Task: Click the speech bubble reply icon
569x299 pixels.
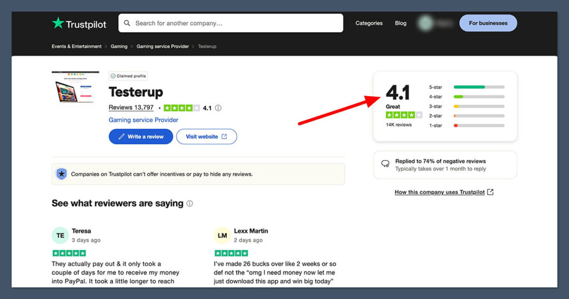Action: pos(386,164)
